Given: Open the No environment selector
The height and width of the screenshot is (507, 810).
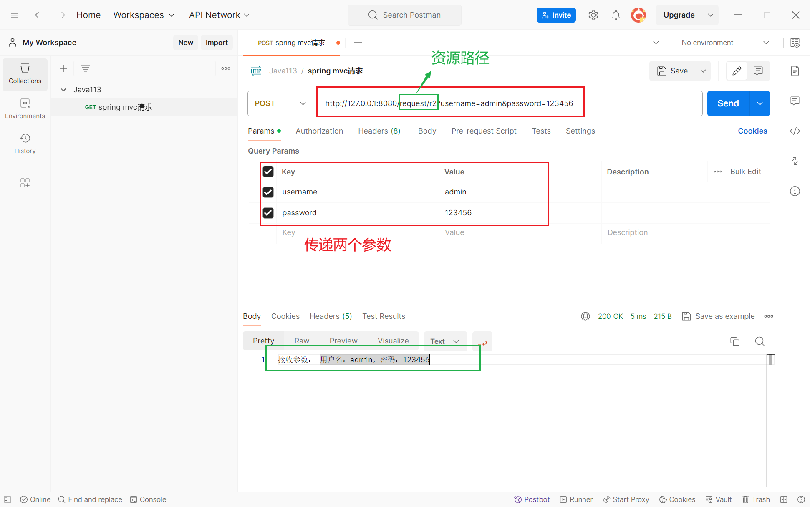Looking at the screenshot, I should pos(725,43).
